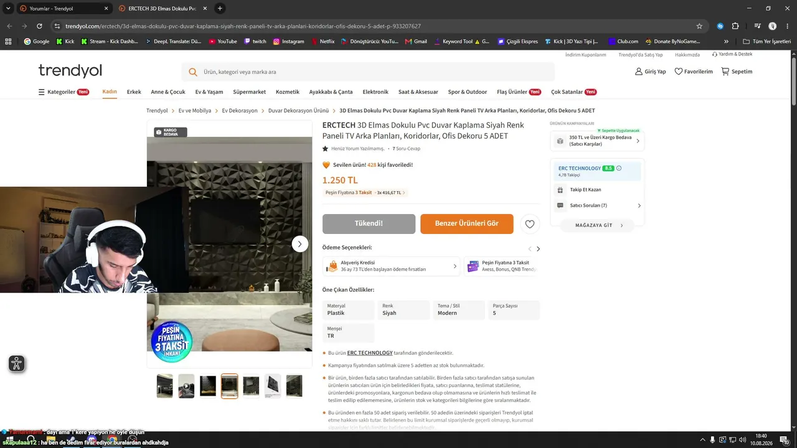Bookmark this page with the star icon
The width and height of the screenshot is (797, 448).
[699, 26]
